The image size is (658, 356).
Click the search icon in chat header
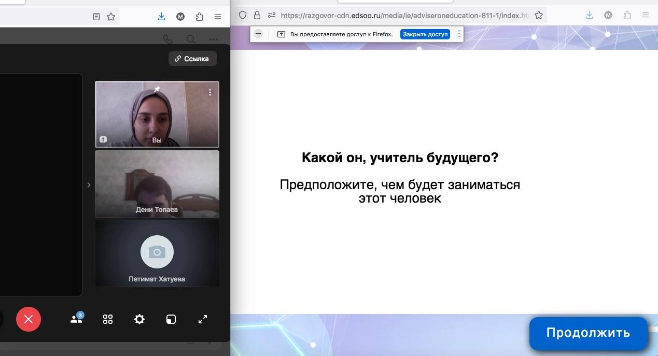coord(191,39)
